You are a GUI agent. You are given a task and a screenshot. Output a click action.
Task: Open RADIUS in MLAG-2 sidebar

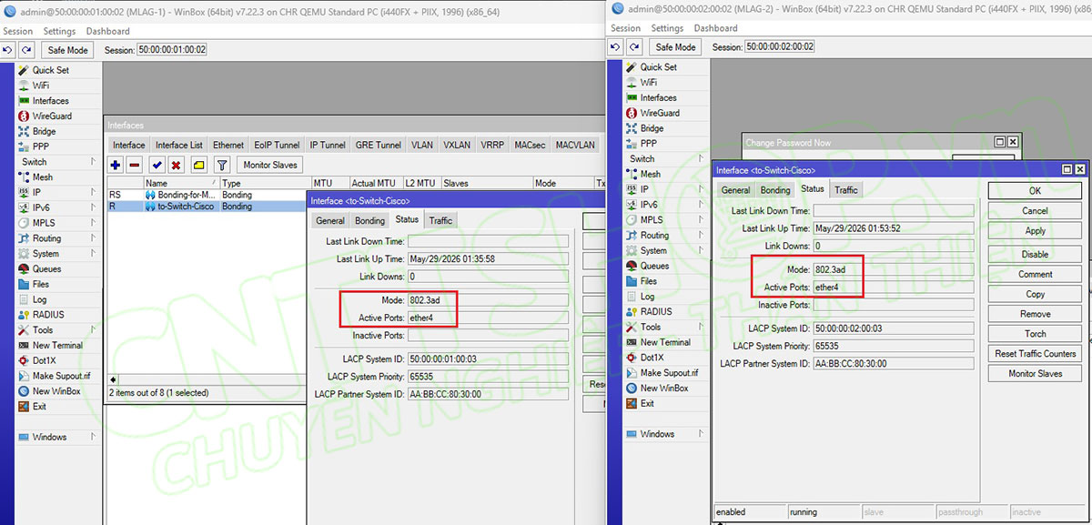point(656,311)
